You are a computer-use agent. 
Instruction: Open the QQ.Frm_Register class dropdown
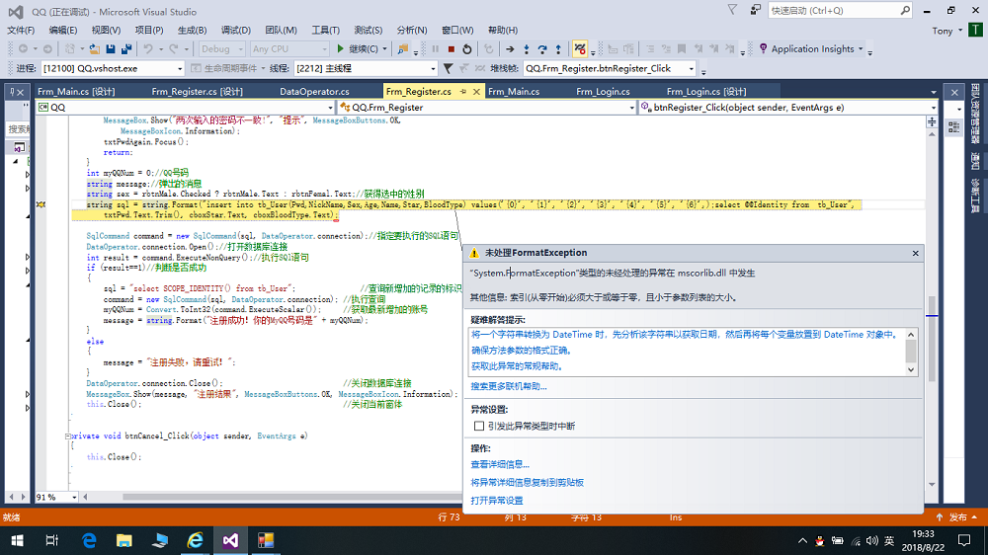point(487,108)
